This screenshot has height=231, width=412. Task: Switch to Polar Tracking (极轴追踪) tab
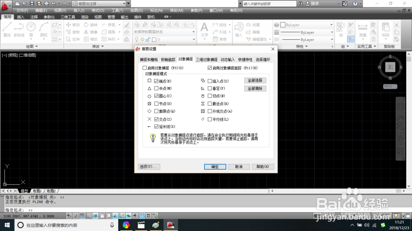click(168, 60)
